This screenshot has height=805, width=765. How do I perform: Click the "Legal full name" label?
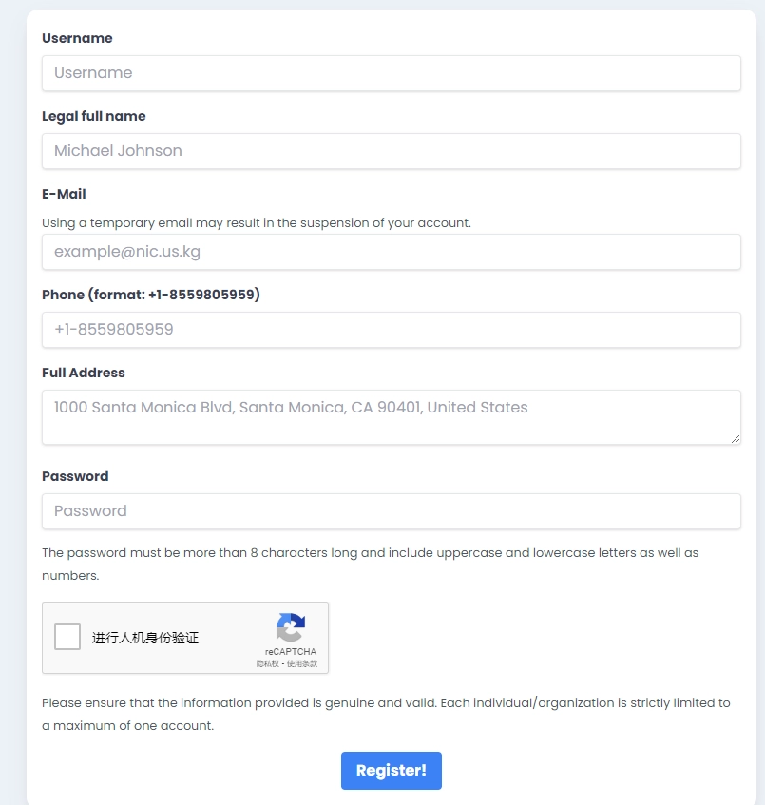(94, 116)
